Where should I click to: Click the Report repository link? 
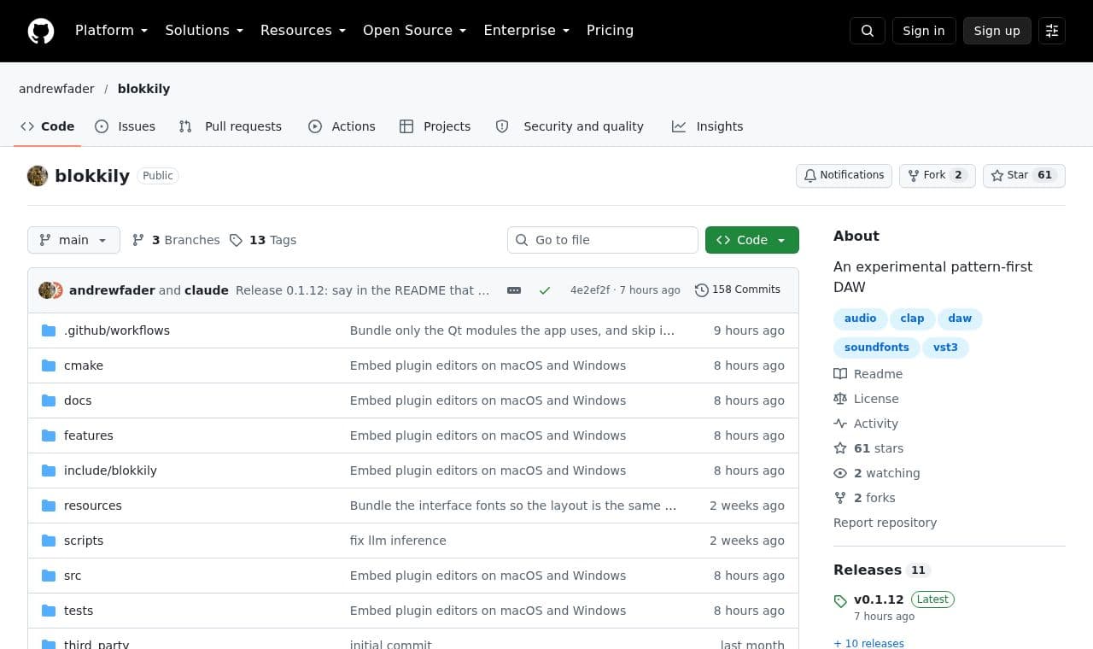point(885,523)
